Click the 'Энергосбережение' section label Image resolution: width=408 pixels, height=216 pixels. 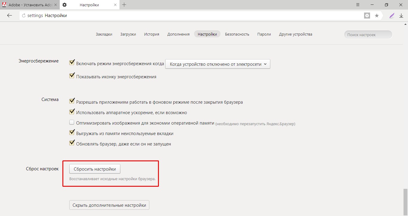(39, 61)
